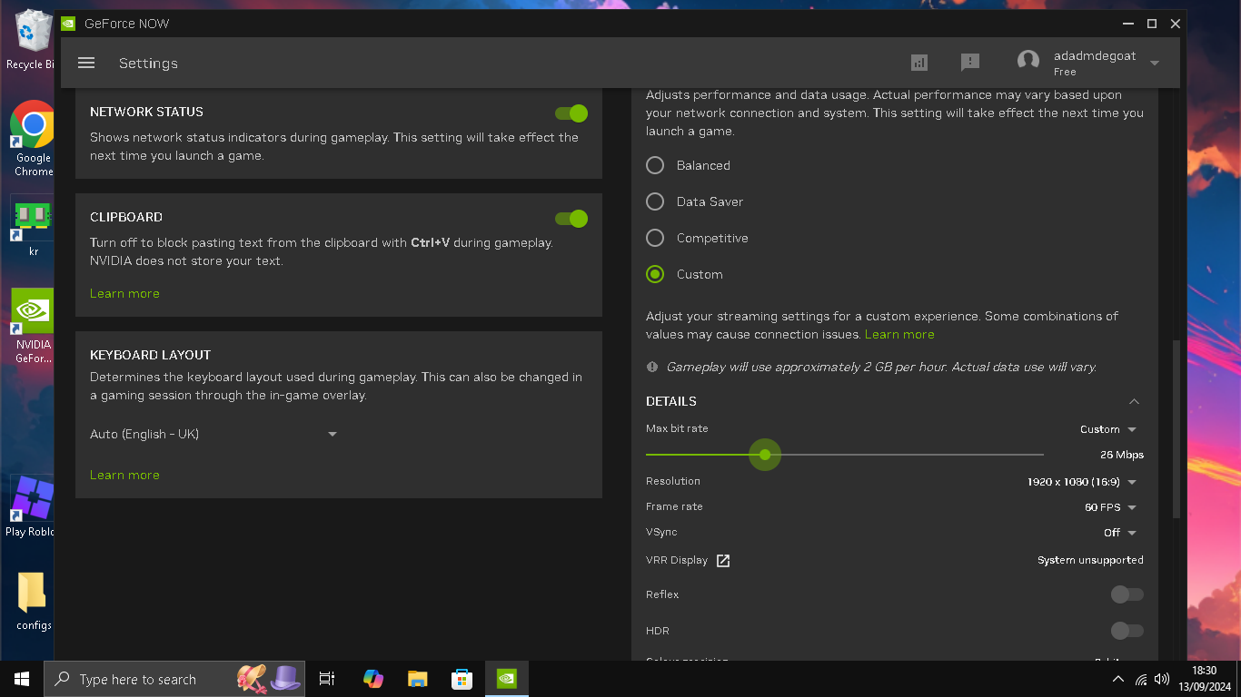1241x697 pixels.
Task: Select the configs folder on desktop
Action: pyautogui.click(x=33, y=601)
